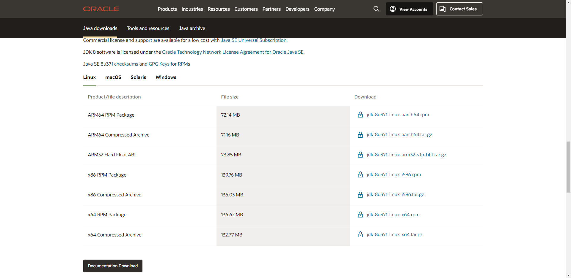Open the Products navigation menu
Screen dimensions: 571x278
(167, 9)
